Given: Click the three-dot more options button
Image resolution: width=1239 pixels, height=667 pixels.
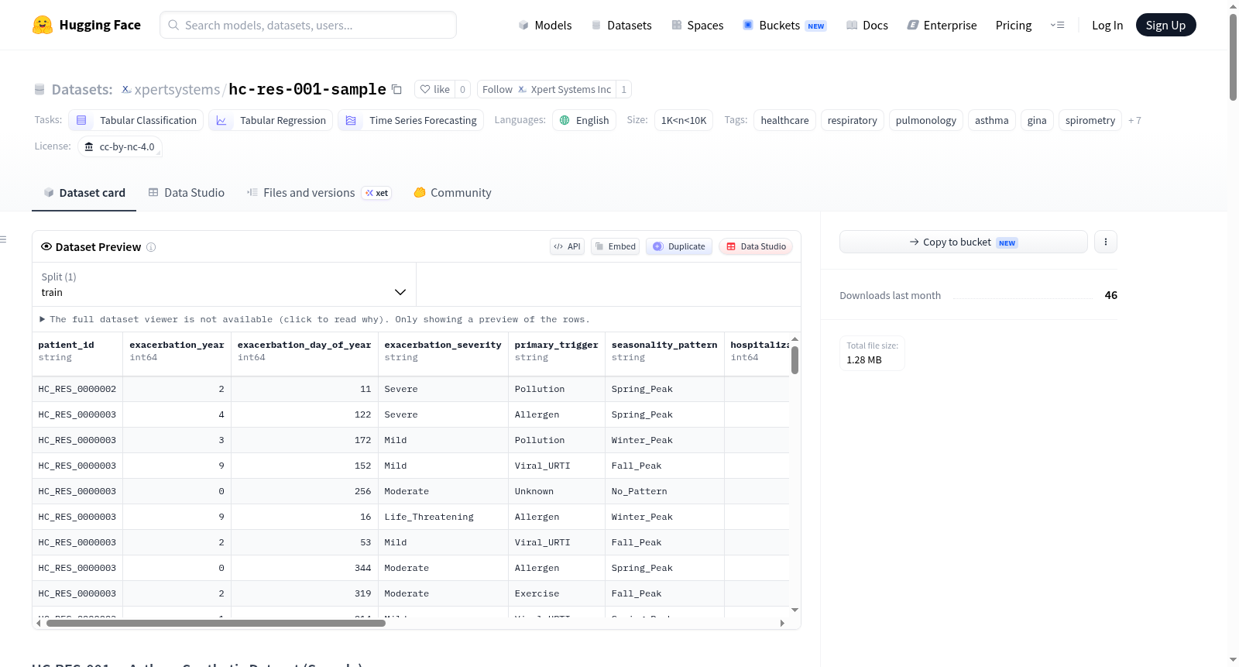Looking at the screenshot, I should coord(1105,242).
